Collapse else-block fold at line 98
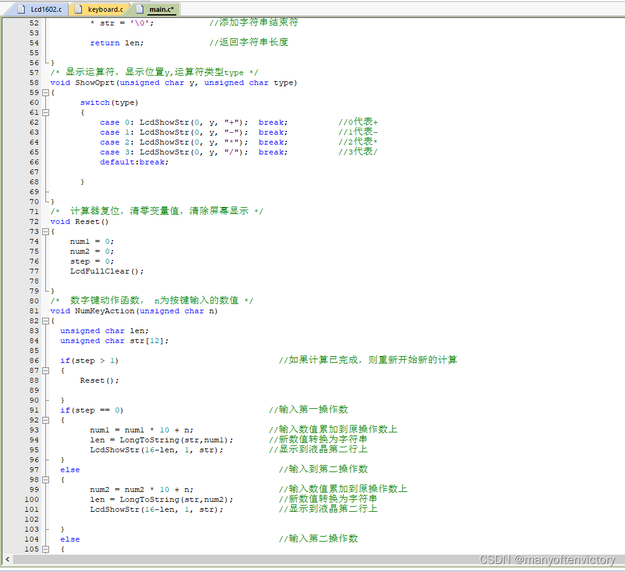625x572 pixels. click(x=45, y=480)
